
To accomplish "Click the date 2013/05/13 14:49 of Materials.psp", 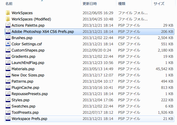I will pos(98,69).
